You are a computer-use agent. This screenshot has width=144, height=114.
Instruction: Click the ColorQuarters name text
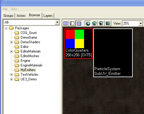coord(77,50)
